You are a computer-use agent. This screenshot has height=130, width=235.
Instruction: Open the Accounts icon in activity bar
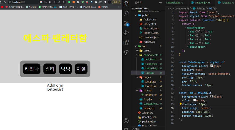click(126, 120)
